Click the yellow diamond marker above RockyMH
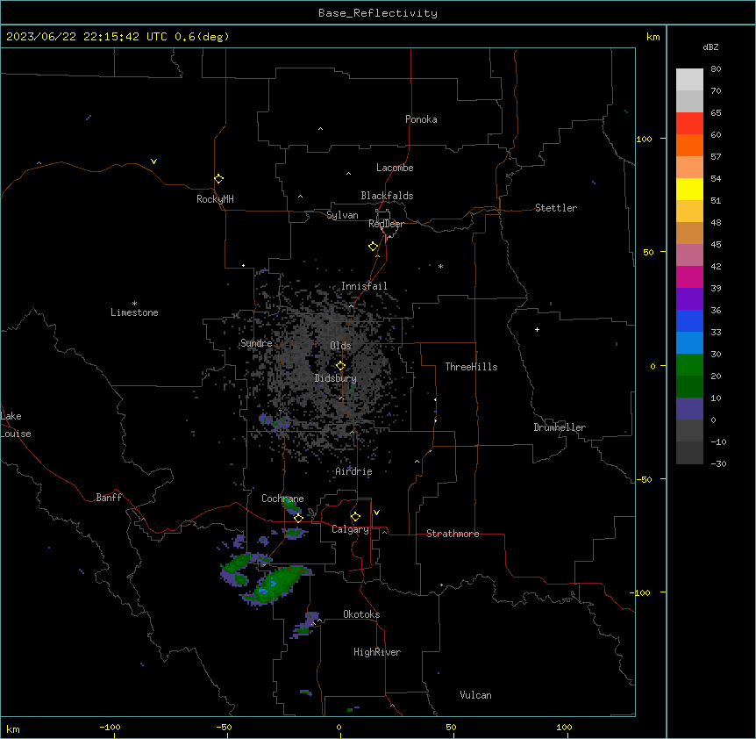The image size is (756, 739). point(218,179)
